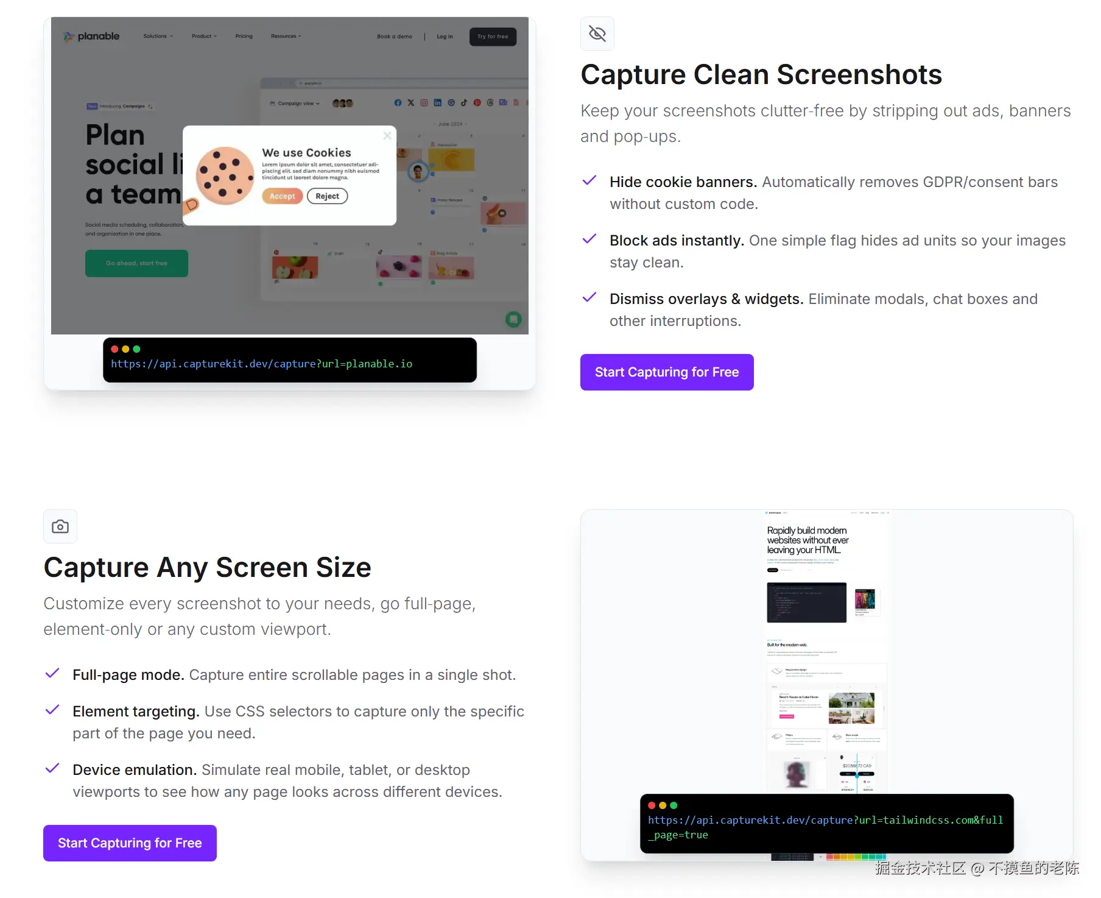Screen dimensions: 1101x898
Task: Open the yellow Newsletter post thumbnail
Action: (451, 160)
